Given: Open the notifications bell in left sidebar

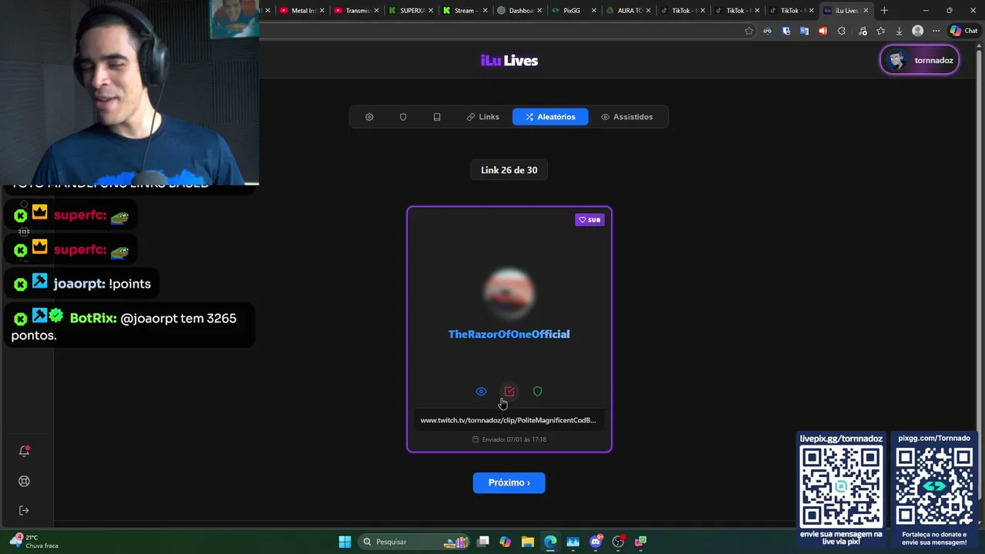Looking at the screenshot, I should (x=24, y=452).
